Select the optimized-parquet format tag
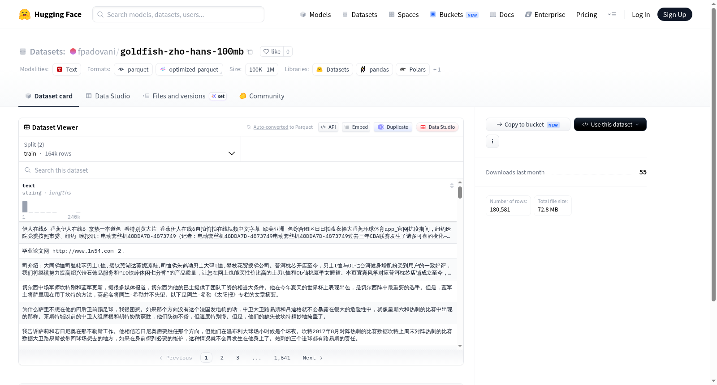Viewport: 717px width, 385px height. point(189,69)
